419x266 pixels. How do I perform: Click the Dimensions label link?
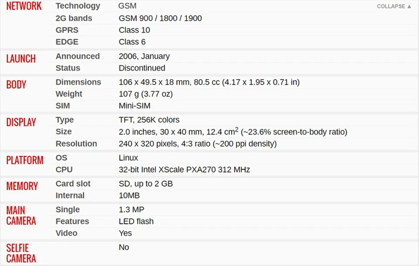tap(78, 82)
